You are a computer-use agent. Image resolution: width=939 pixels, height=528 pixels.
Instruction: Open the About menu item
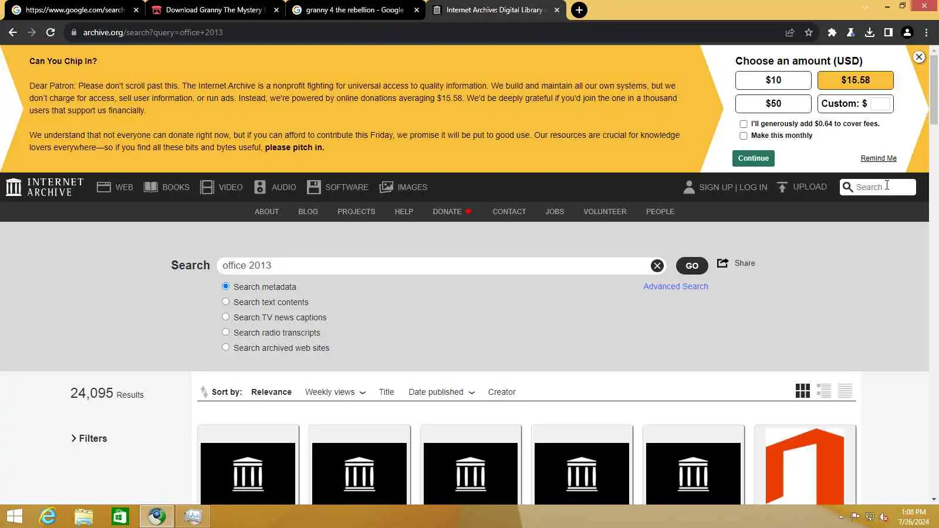point(266,212)
